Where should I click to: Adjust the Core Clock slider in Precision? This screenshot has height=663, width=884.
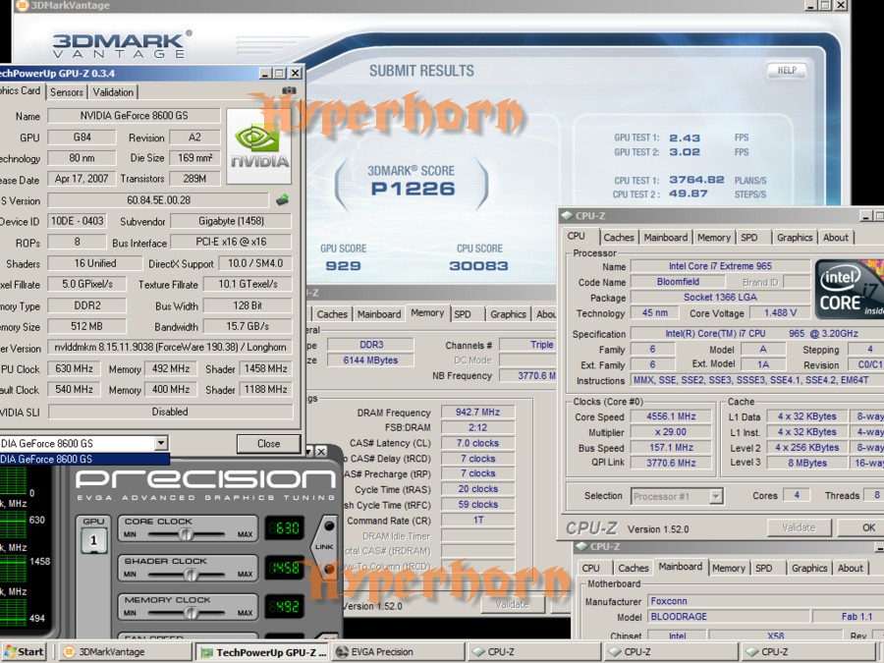click(186, 534)
